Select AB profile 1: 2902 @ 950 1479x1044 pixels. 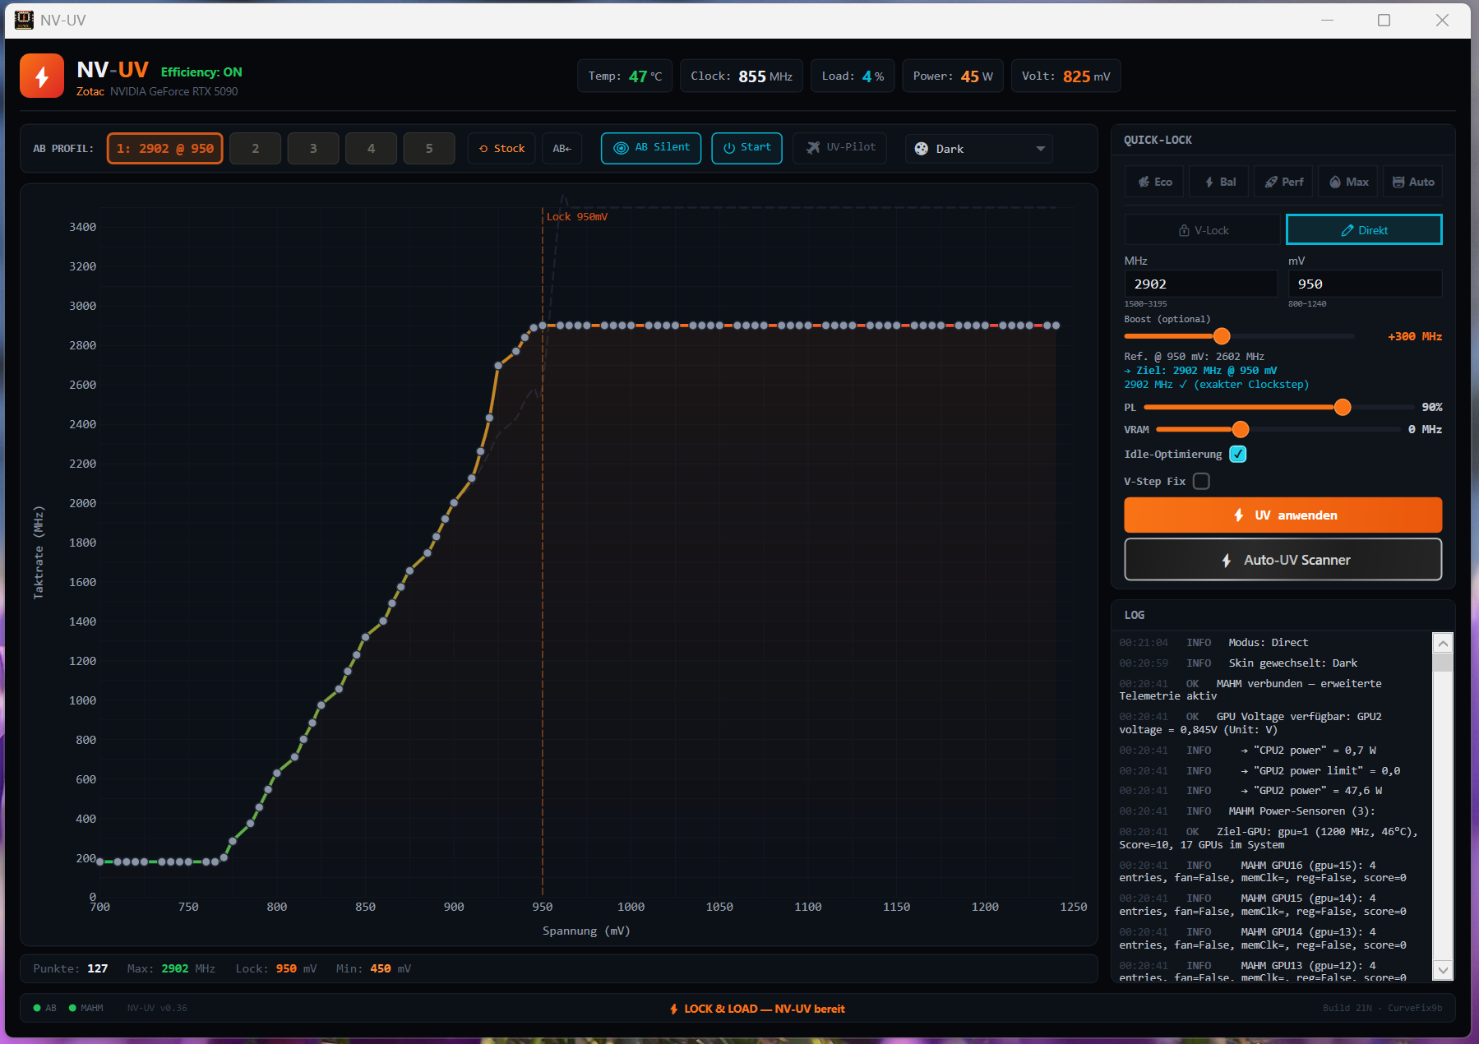tap(165, 149)
